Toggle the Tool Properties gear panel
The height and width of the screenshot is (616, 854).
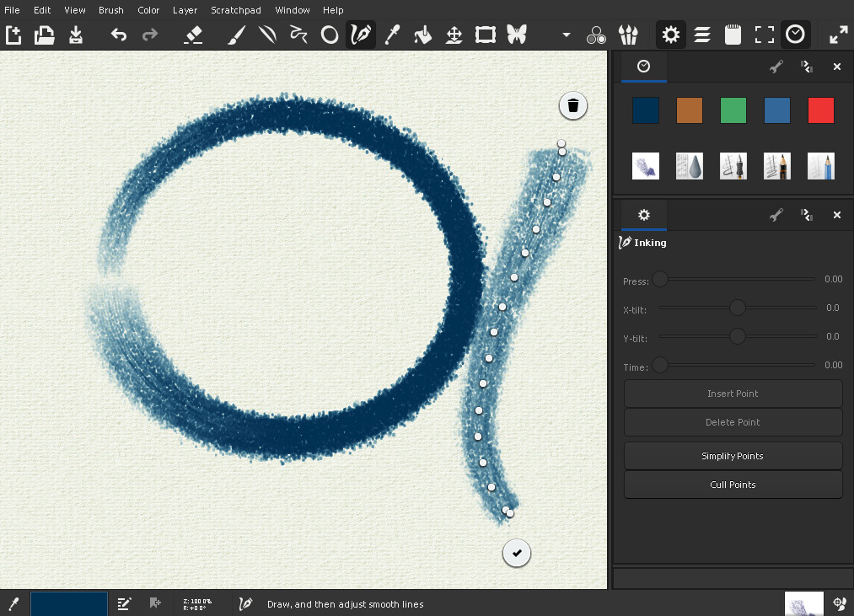[670, 35]
